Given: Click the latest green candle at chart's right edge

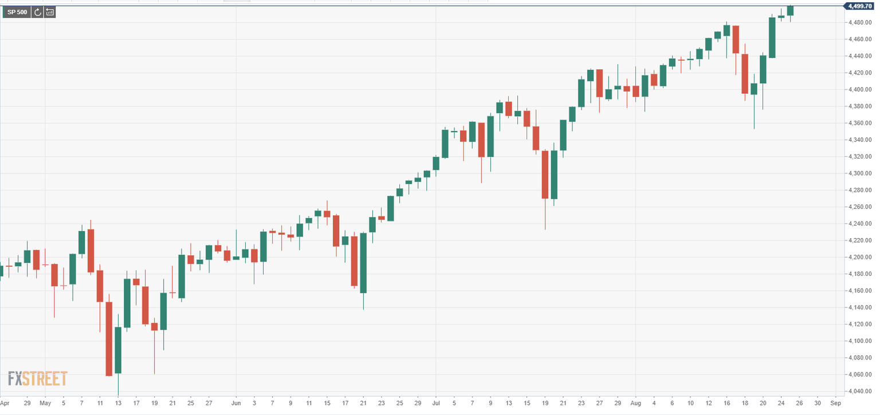Looking at the screenshot, I should pos(790,11).
